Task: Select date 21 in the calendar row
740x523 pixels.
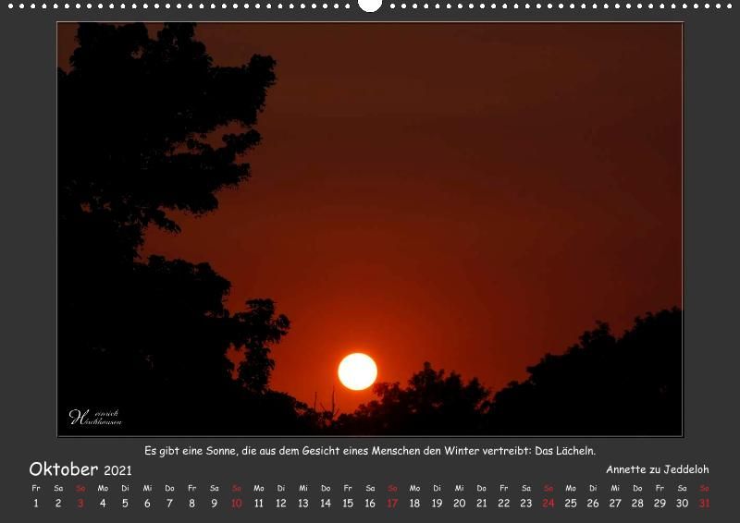Action: click(x=481, y=504)
